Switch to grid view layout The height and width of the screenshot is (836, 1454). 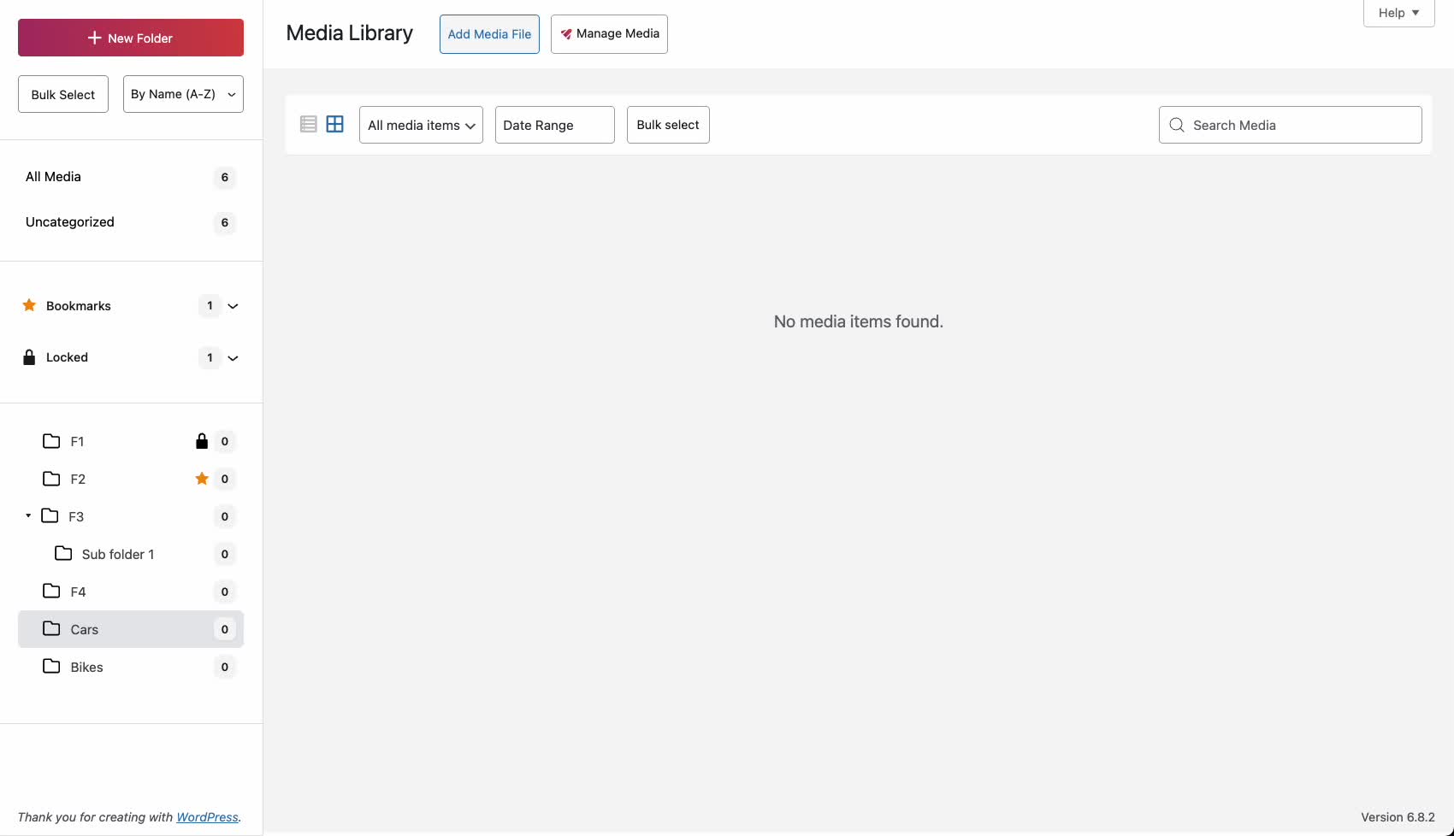[334, 124]
